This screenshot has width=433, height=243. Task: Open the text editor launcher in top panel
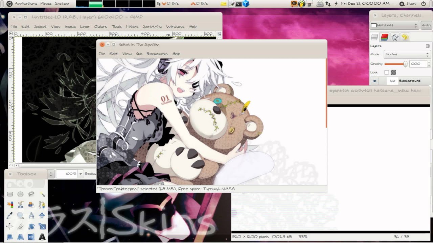click(231, 4)
